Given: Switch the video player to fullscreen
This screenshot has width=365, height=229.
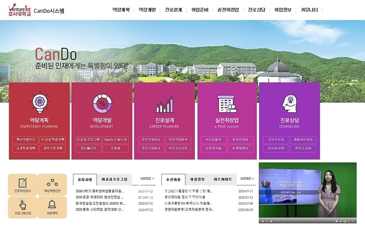Looking at the screenshot, I should [x=353, y=221].
